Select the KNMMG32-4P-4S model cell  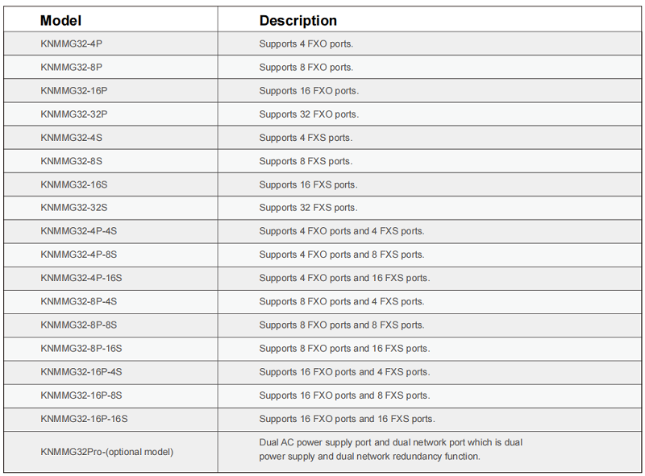(78, 231)
